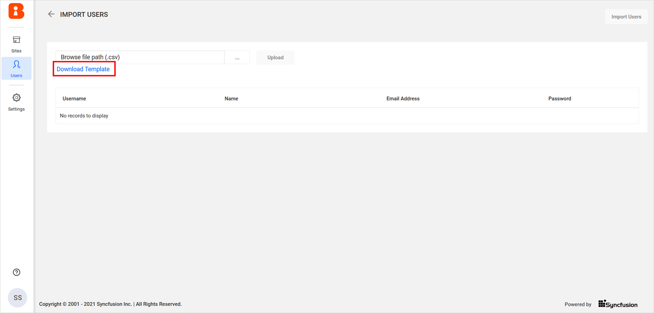This screenshot has height=313, width=654.
Task: Click the Username column header
Action: pyautogui.click(x=74, y=98)
